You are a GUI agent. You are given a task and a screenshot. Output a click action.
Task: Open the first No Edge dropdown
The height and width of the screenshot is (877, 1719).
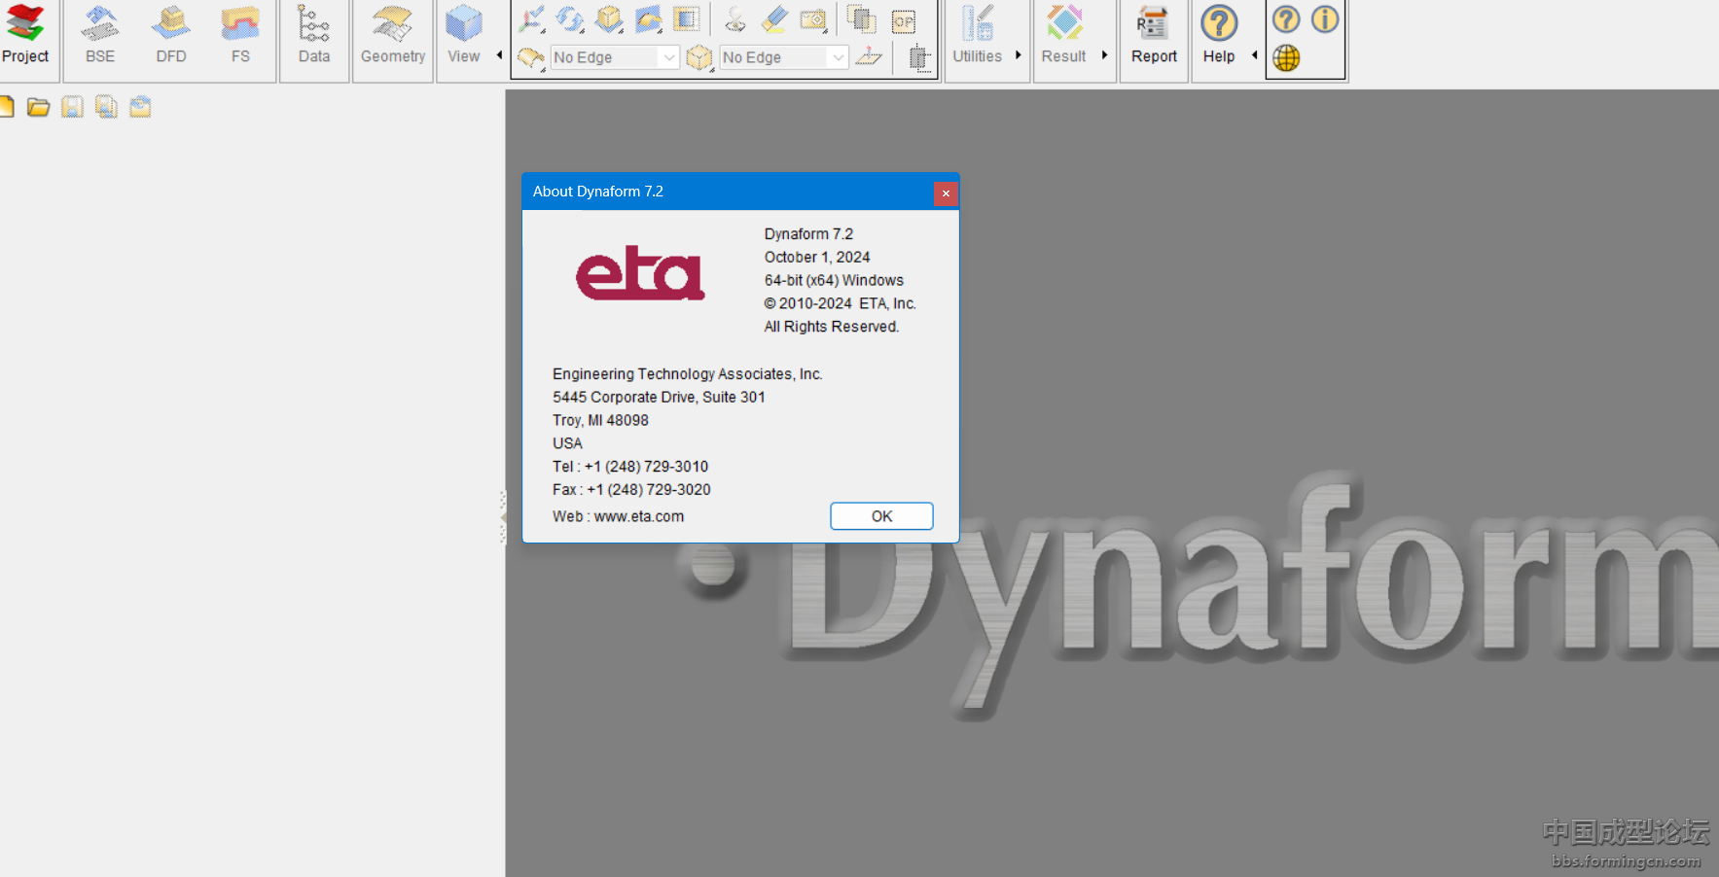coord(615,57)
